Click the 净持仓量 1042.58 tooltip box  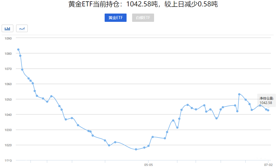pos(266,100)
